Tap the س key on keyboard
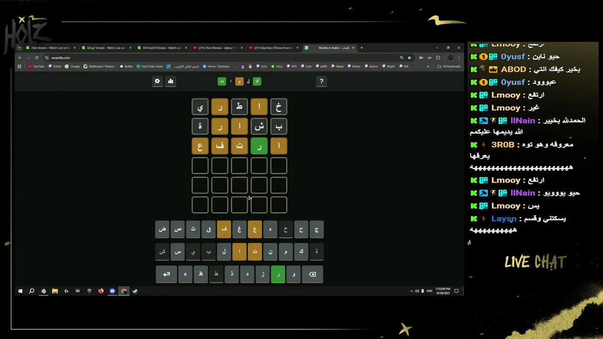 pos(178,251)
